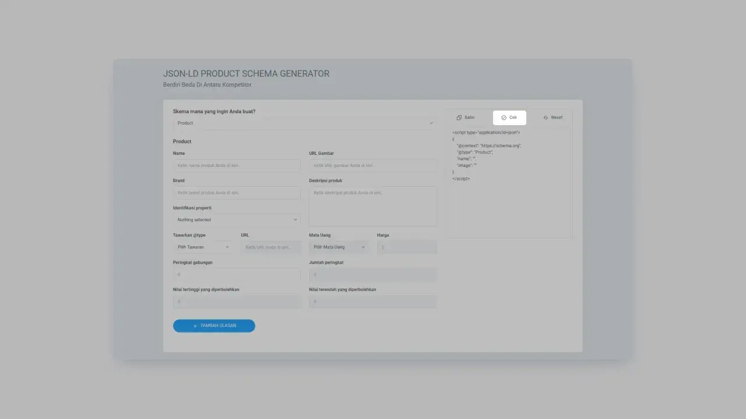Viewport: 746px width, 419px height.
Task: Select the Peringkat gabungan rating field
Action: [x=237, y=275]
